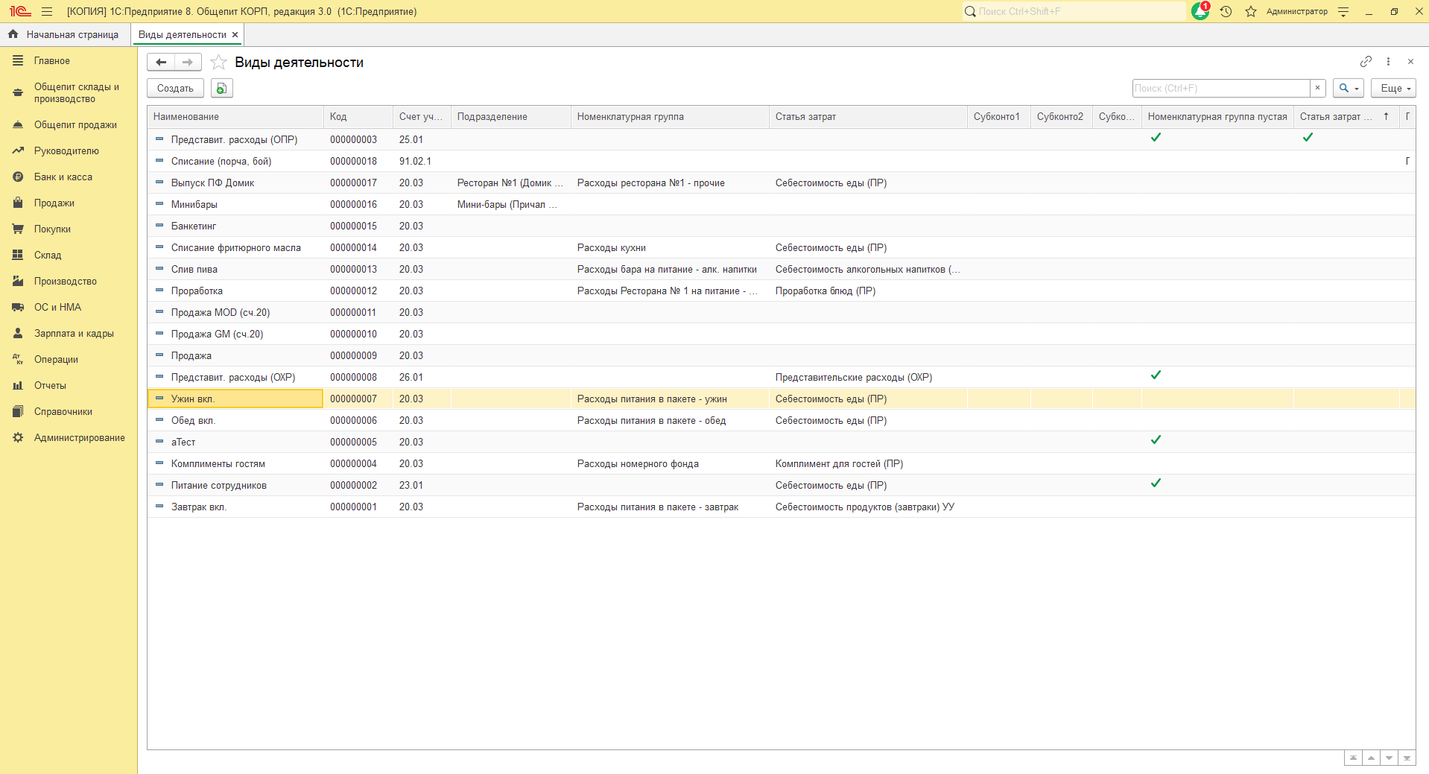Move one page up in list
Screen dimensions: 1429x774
(x=1371, y=758)
